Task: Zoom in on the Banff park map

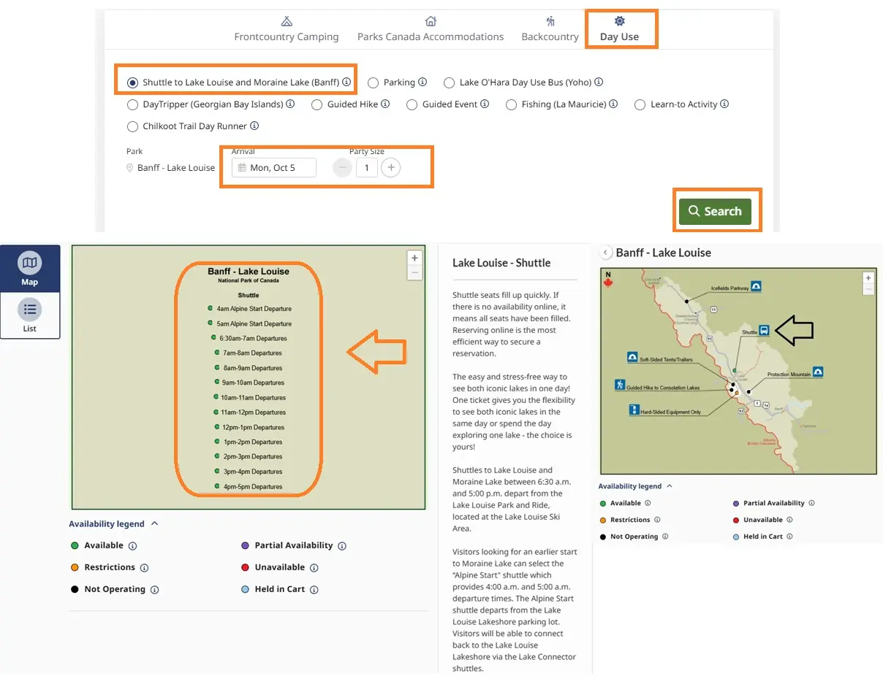Action: 868,278
